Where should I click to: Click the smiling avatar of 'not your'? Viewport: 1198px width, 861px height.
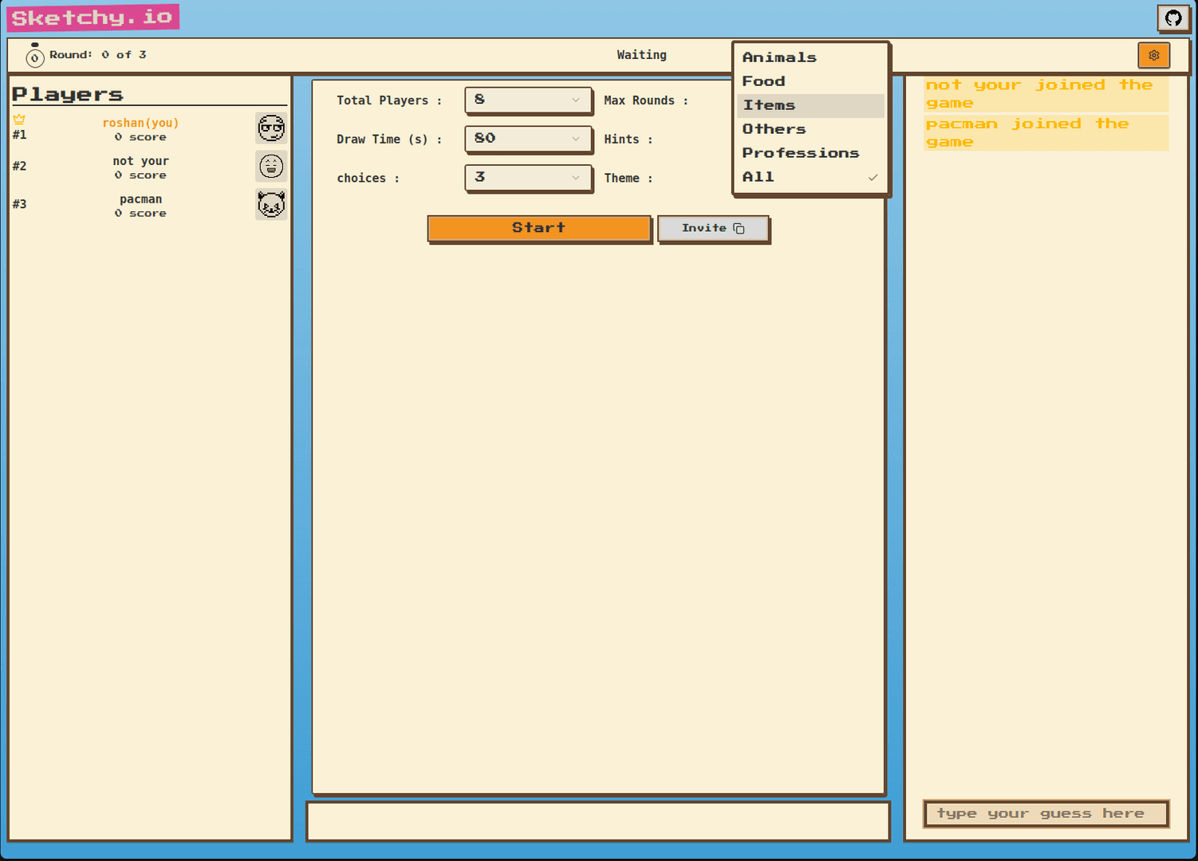(x=271, y=167)
